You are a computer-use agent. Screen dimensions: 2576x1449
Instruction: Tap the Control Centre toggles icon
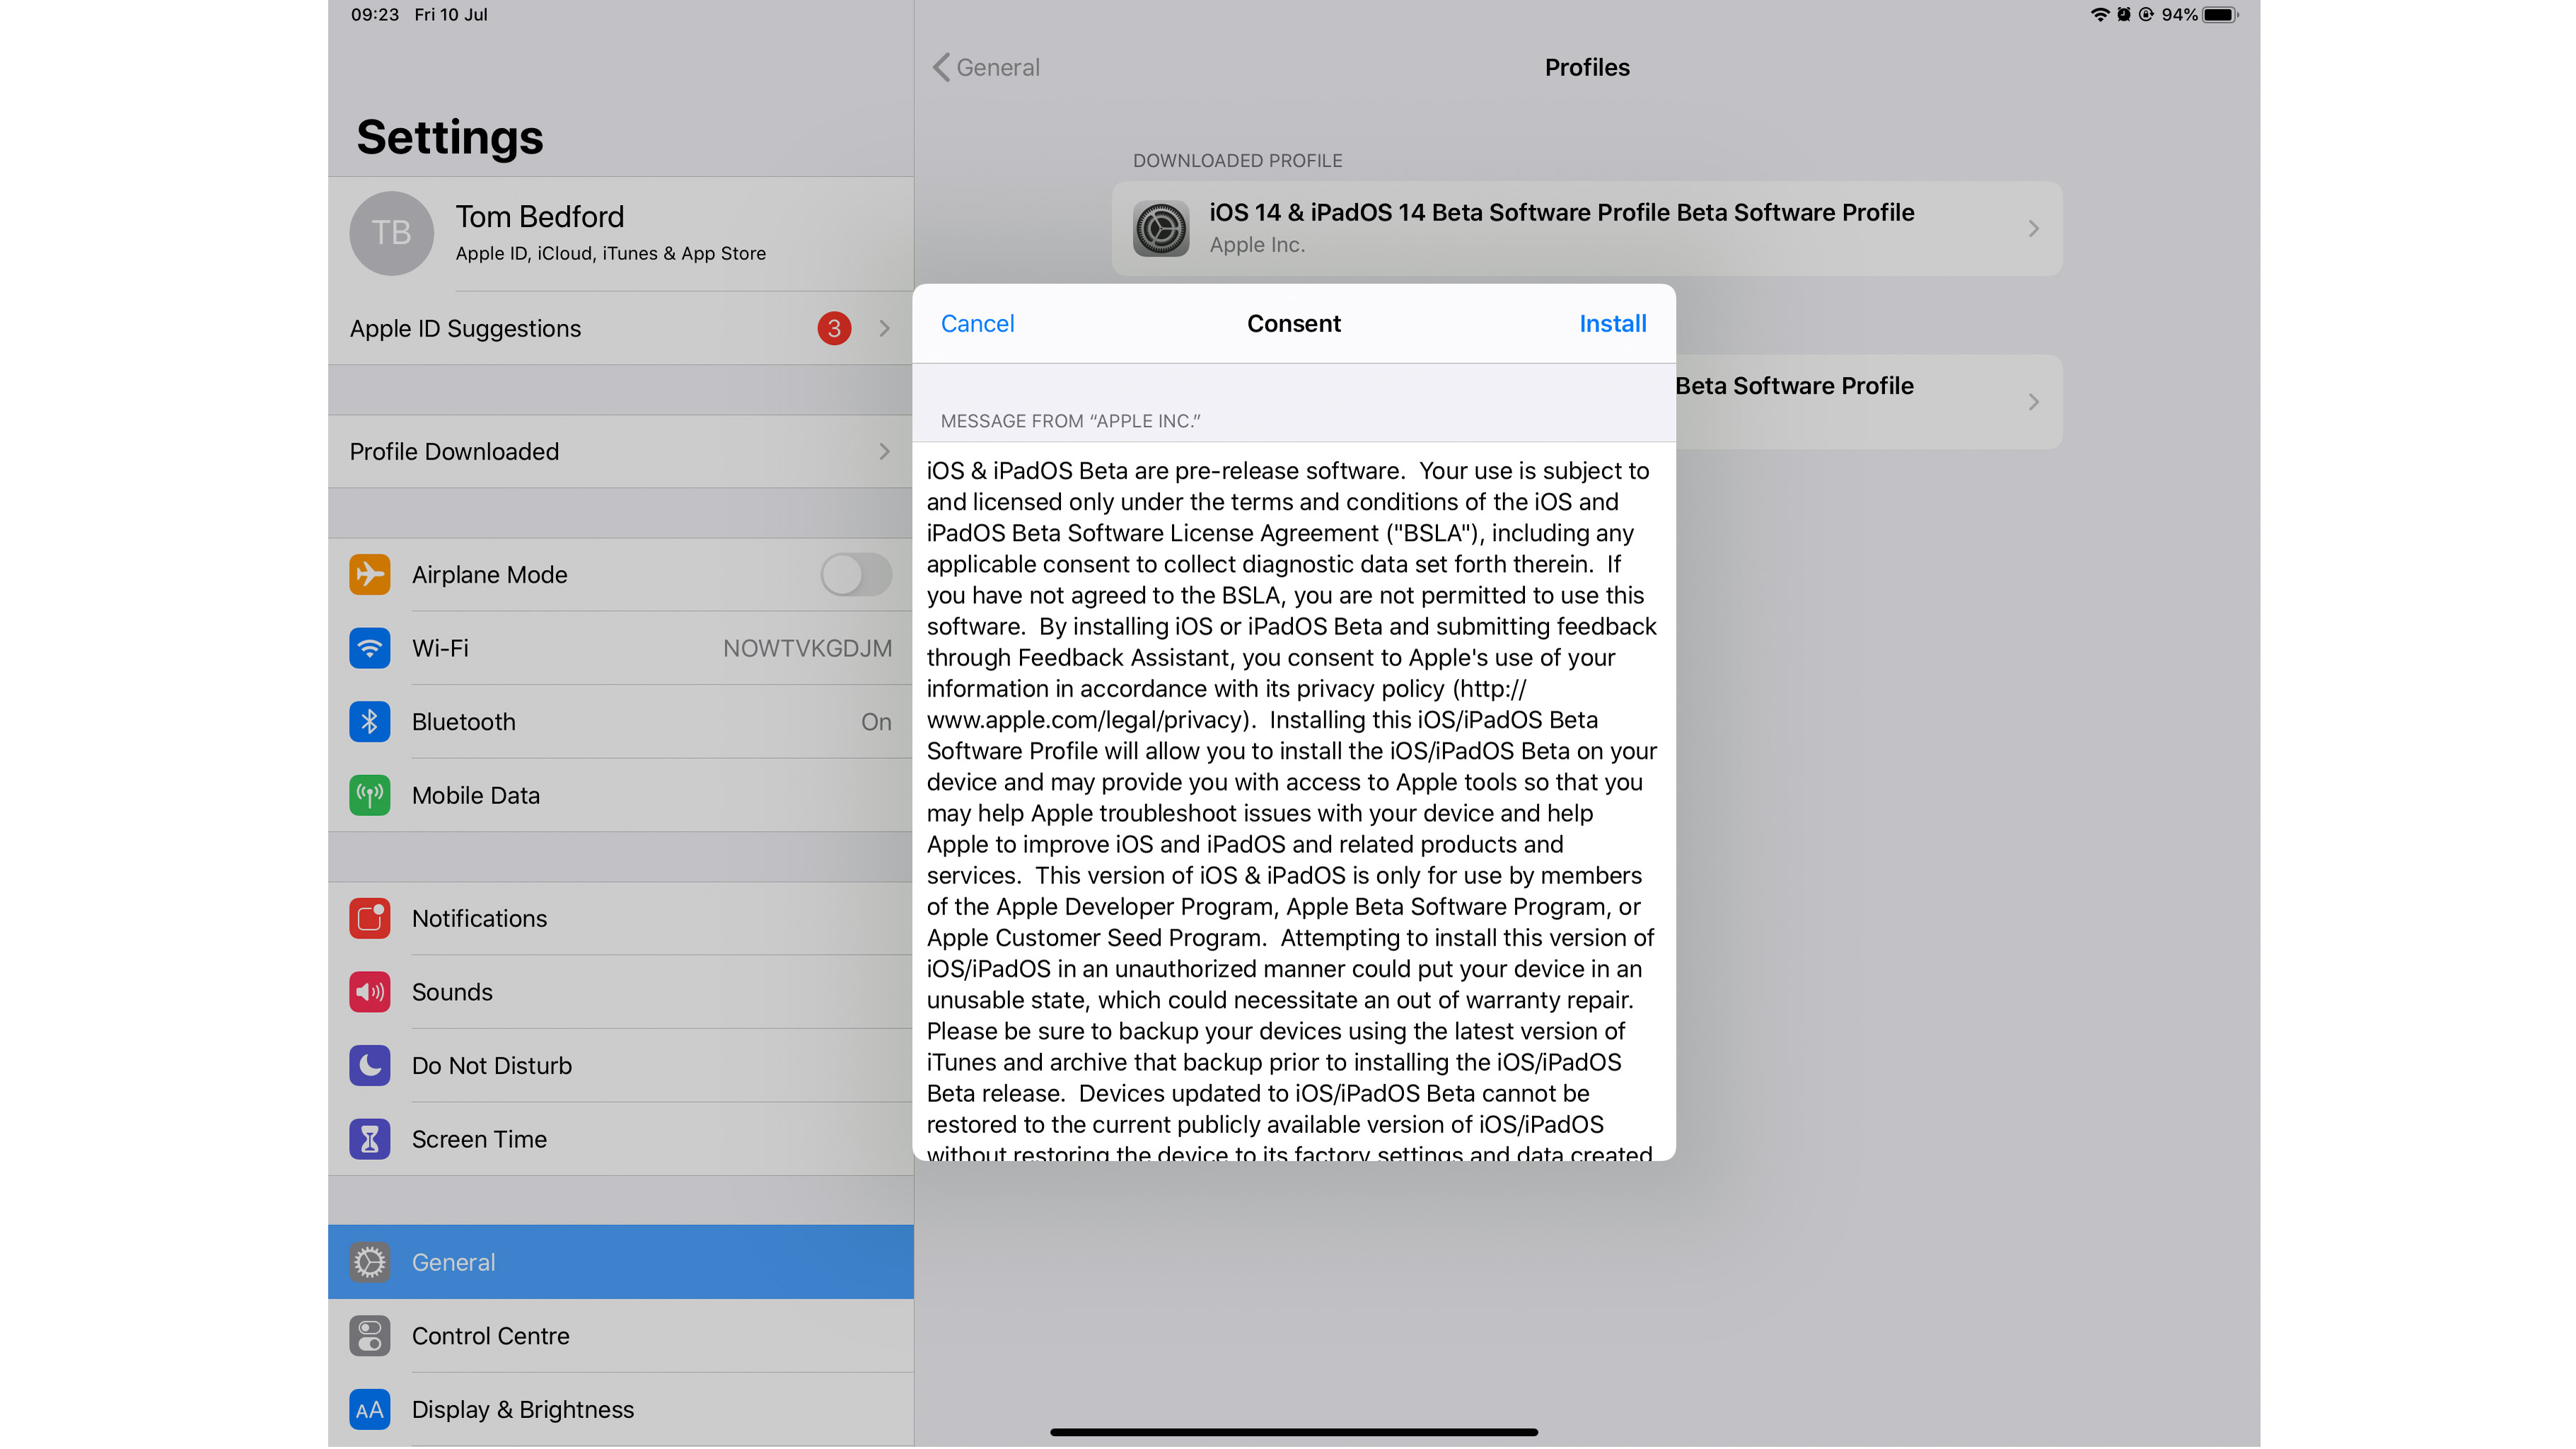[x=369, y=1337]
